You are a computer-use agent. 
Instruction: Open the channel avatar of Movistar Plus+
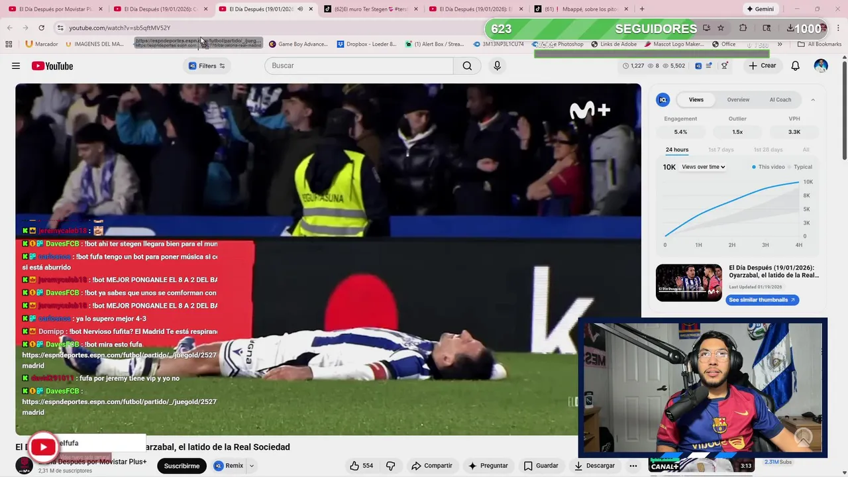(x=24, y=466)
